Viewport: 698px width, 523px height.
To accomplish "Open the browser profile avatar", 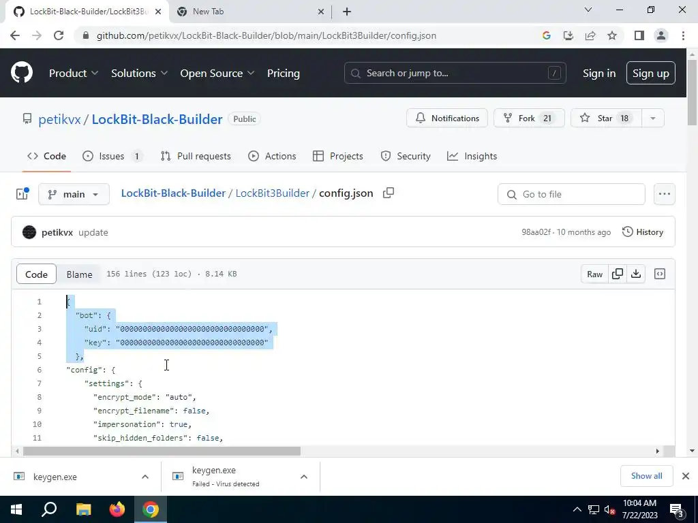I will click(661, 35).
